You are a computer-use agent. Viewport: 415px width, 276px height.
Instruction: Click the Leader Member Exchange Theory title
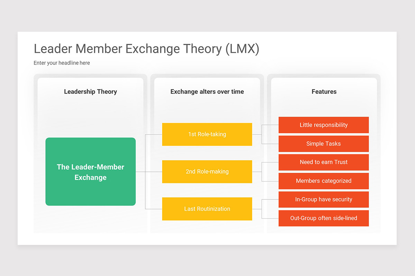(x=146, y=49)
